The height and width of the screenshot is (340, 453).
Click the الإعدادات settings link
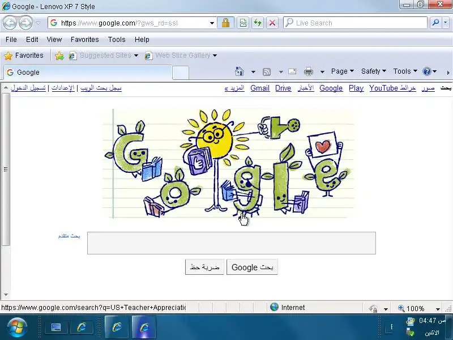point(63,88)
